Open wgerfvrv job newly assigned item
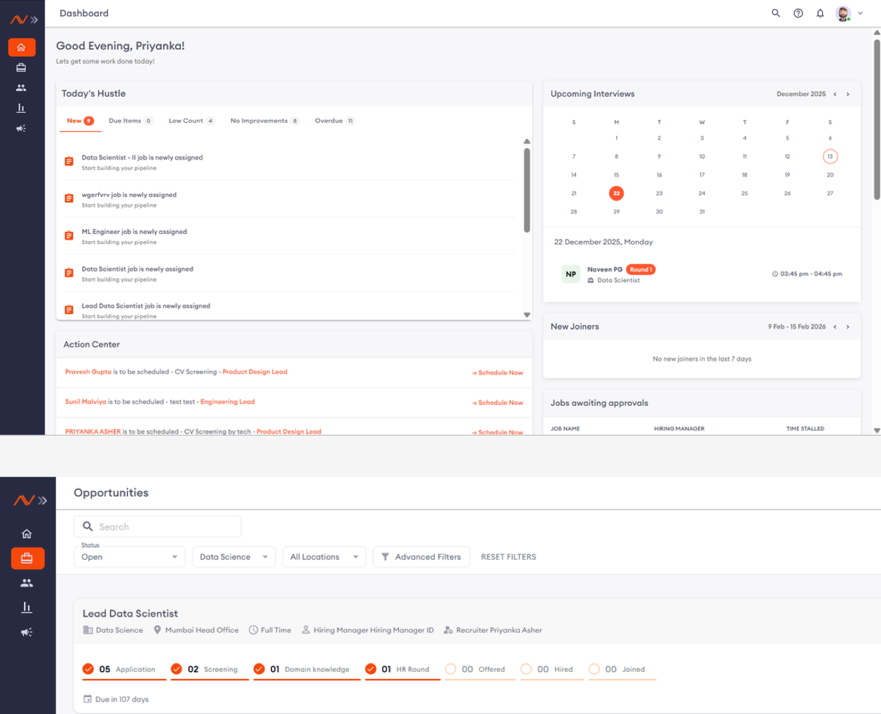 tap(289, 200)
